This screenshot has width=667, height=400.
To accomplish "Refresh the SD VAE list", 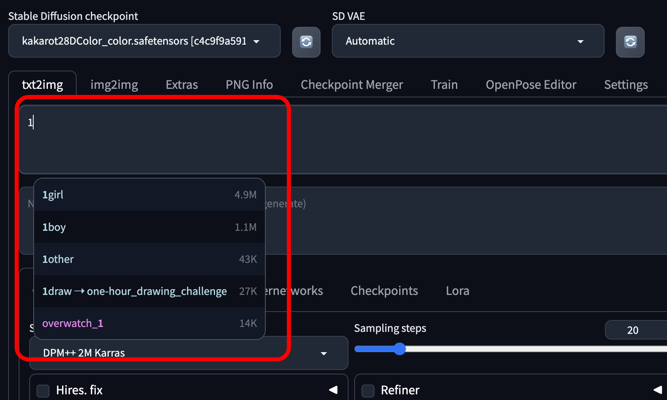I will pyautogui.click(x=630, y=42).
